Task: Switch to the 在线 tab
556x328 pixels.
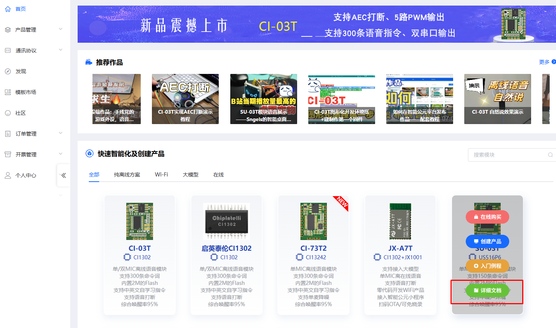Action: coord(218,175)
